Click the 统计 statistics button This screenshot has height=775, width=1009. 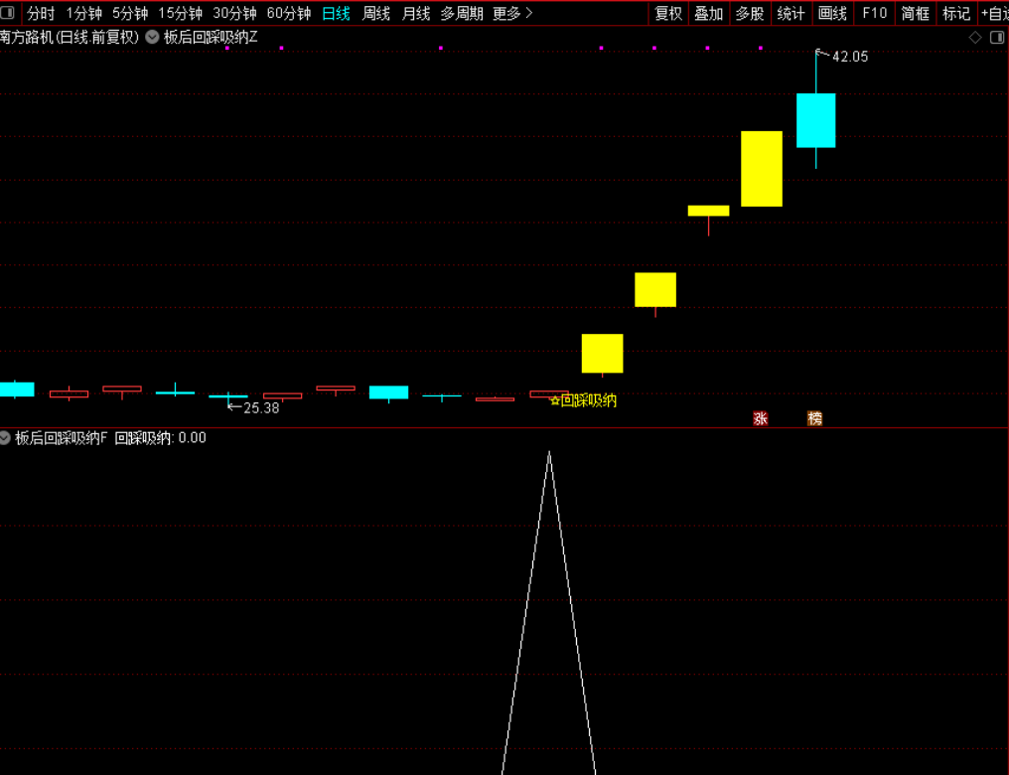pos(791,14)
